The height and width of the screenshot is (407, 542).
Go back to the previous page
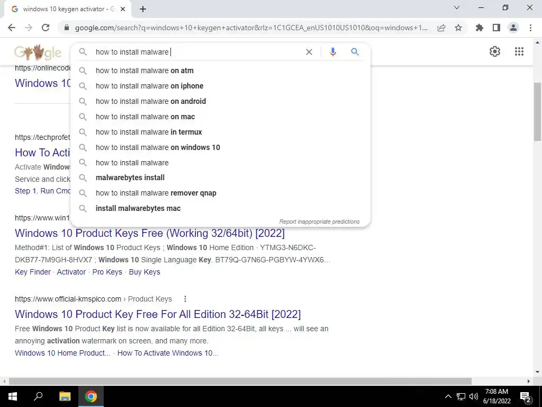click(12, 28)
